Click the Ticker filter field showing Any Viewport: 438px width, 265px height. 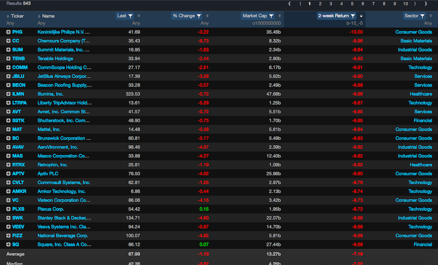tap(10, 24)
